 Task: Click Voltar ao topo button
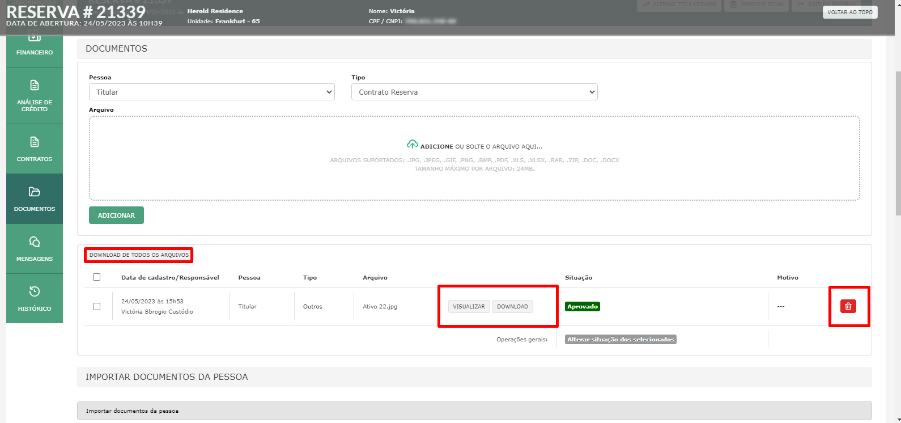coord(850,12)
